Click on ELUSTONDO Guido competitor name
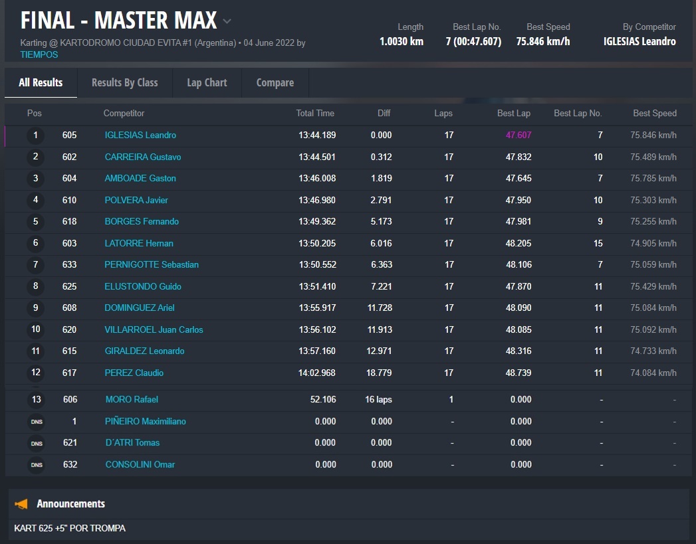 click(x=143, y=287)
